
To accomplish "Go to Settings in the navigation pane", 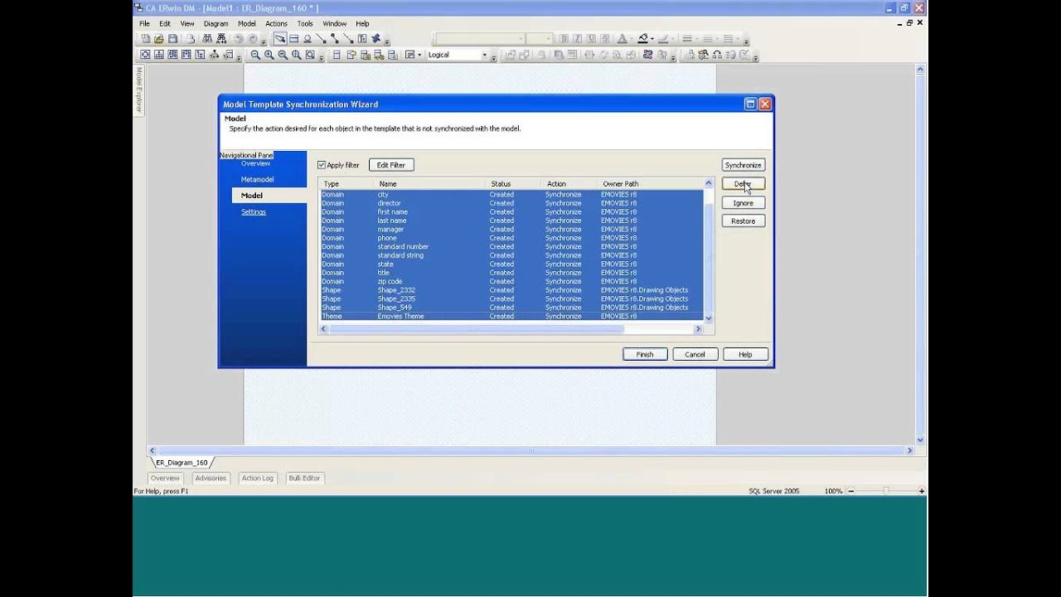I will pyautogui.click(x=254, y=211).
